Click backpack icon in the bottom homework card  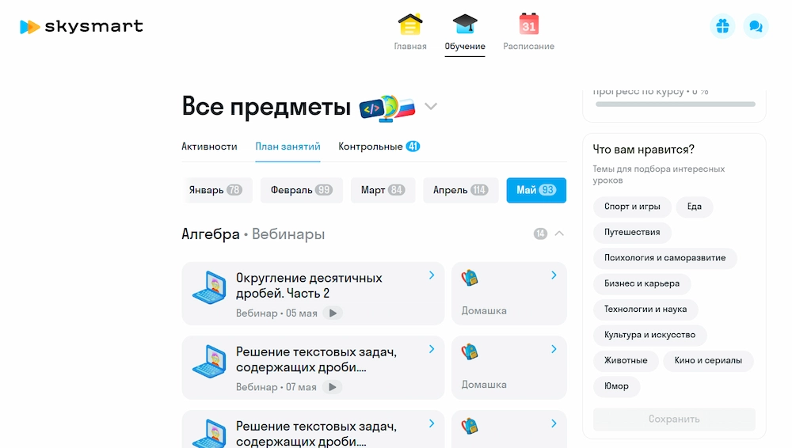pyautogui.click(x=469, y=427)
